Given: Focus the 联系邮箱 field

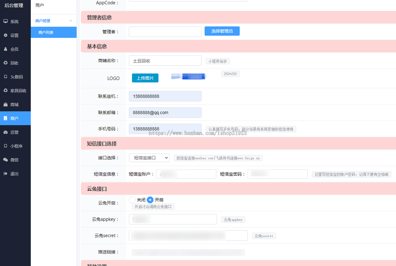Looking at the screenshot, I should click(165, 112).
